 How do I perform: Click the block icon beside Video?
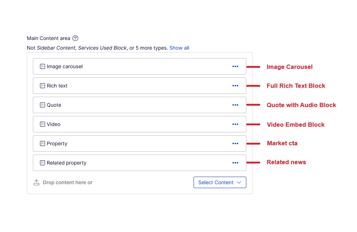pos(42,124)
